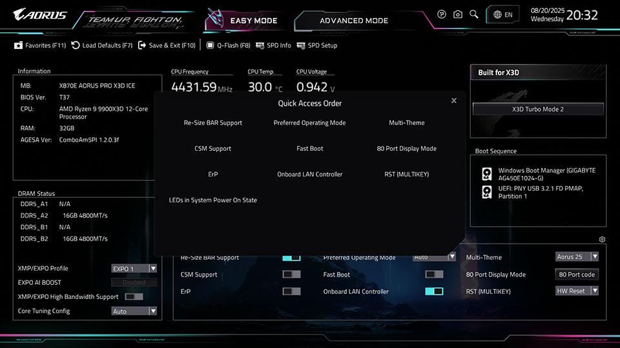
Task: Toggle CSM Support switch
Action: click(x=291, y=275)
